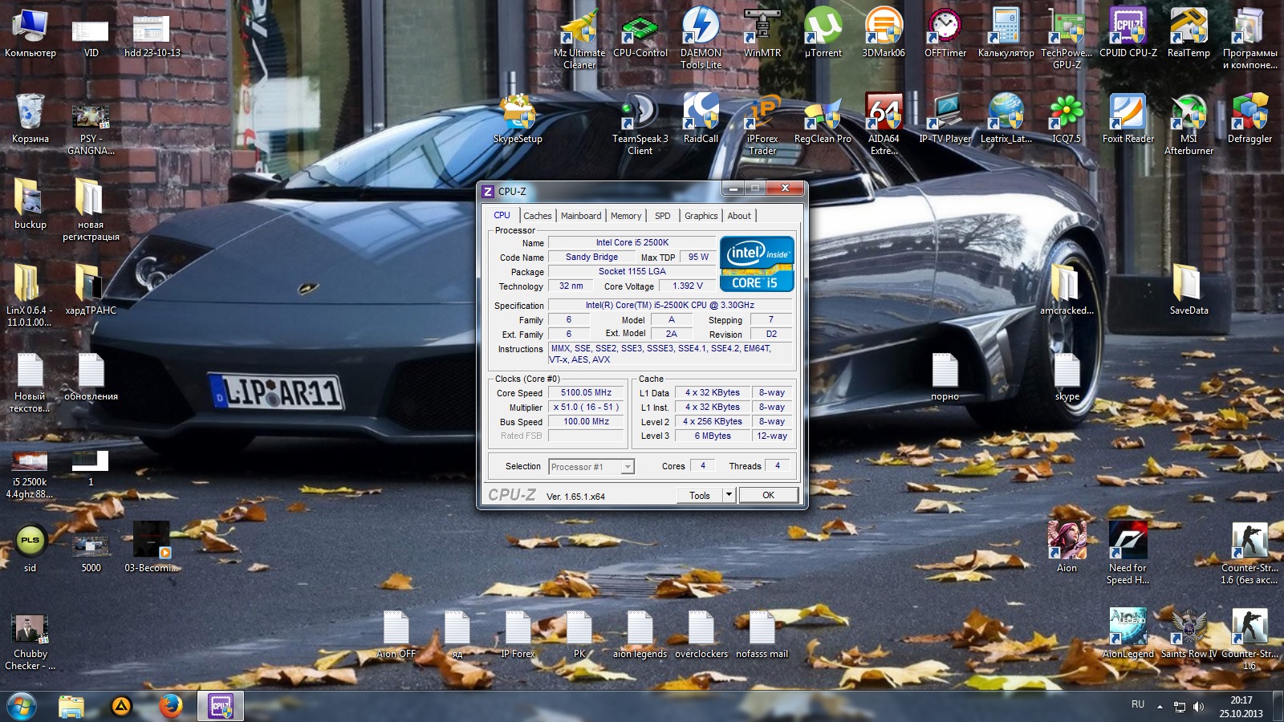Select the SaveData folder on desktop
This screenshot has width=1284, height=722.
pos(1189,289)
